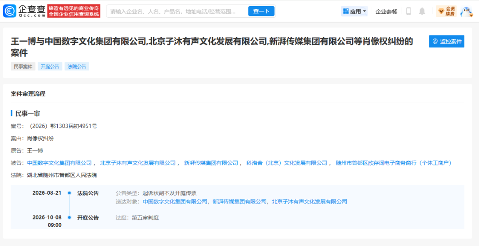Viewport: 479px width, 246px height.
Task: Click the timeline dot for 开庭公告
Action: coord(69,218)
